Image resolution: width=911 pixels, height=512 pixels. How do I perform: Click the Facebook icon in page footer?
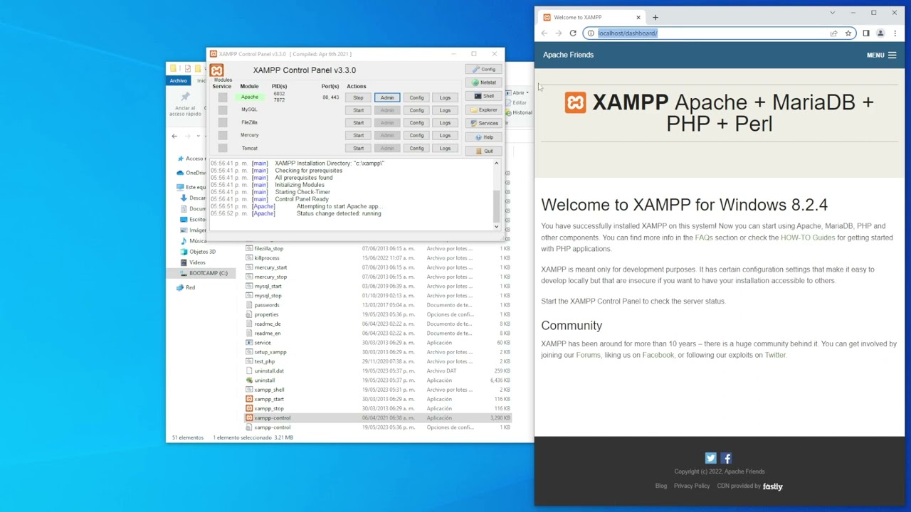point(726,459)
